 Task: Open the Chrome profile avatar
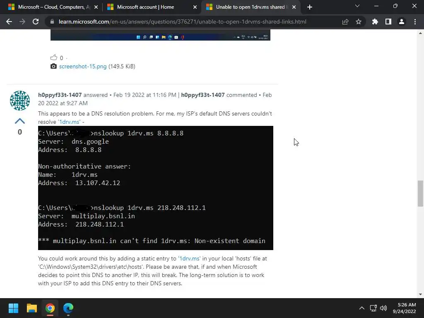(402, 22)
